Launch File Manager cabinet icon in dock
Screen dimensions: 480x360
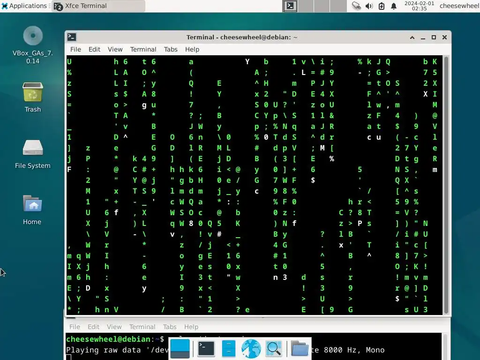[x=229, y=349]
